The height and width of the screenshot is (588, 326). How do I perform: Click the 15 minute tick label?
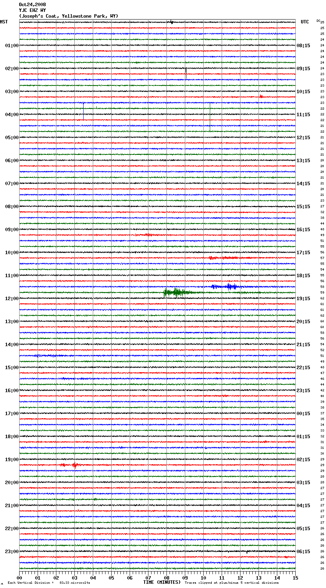295,578
